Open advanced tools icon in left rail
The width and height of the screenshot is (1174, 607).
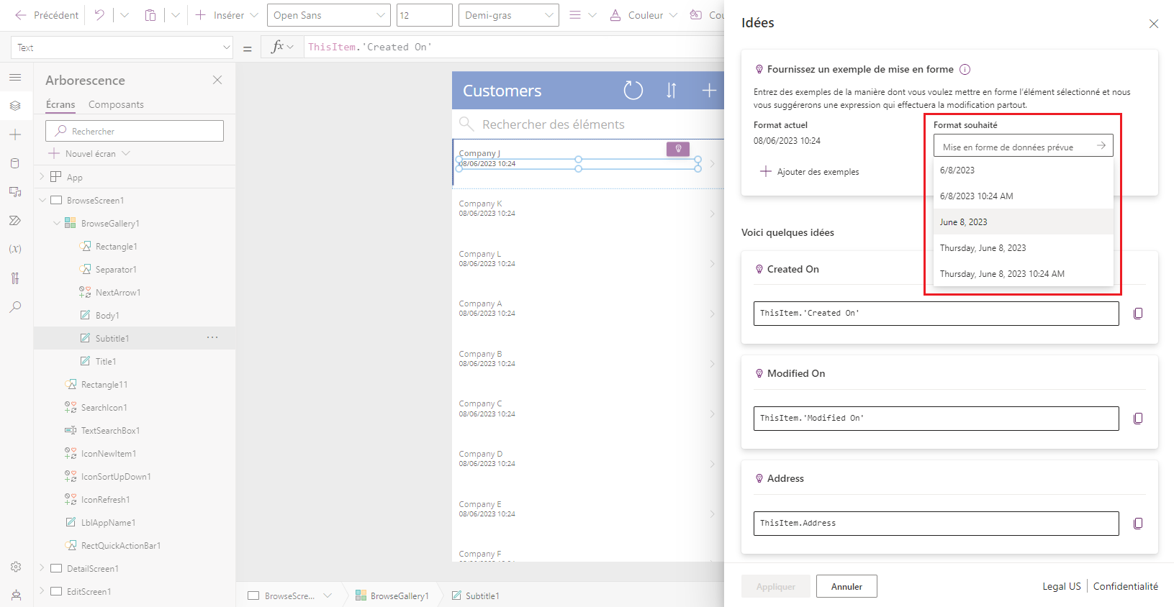(x=15, y=278)
